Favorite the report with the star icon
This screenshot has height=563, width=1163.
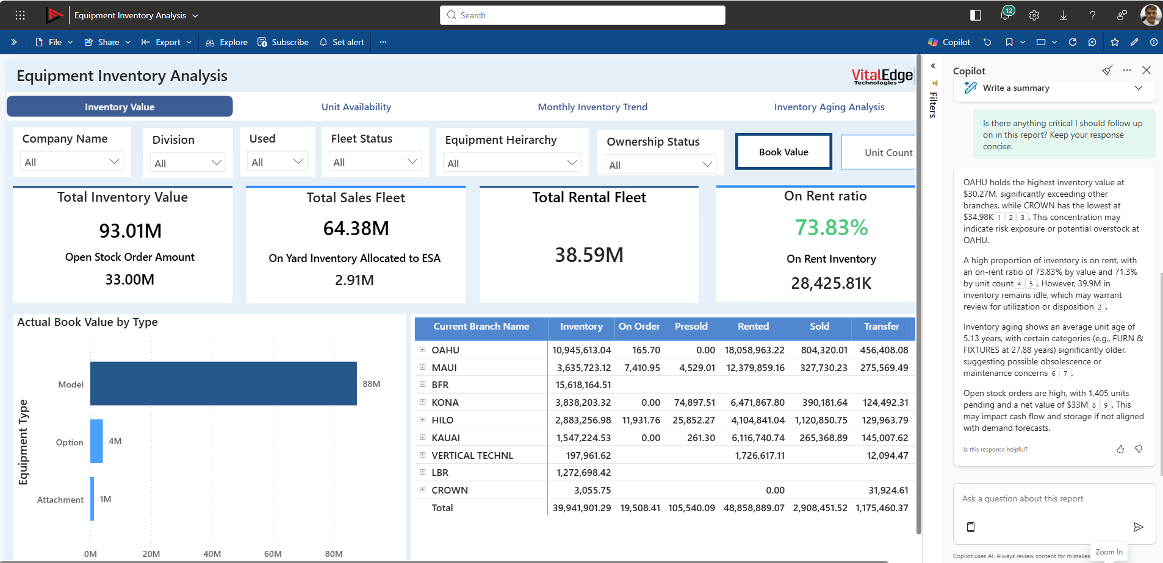click(1115, 42)
